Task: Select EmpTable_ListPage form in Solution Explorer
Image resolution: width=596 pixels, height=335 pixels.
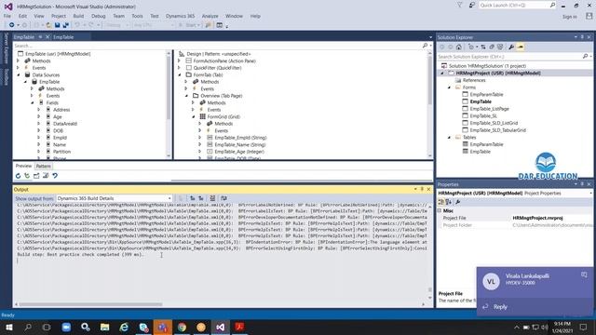Action: point(489,109)
